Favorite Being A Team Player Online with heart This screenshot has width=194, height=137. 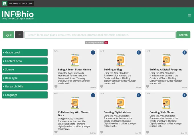56,87
